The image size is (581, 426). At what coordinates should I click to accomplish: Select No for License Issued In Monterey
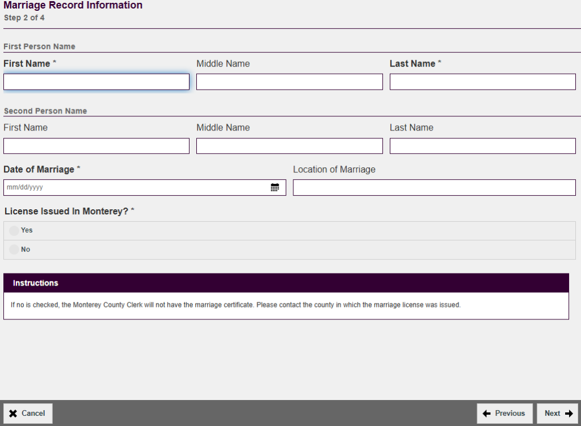(x=14, y=250)
